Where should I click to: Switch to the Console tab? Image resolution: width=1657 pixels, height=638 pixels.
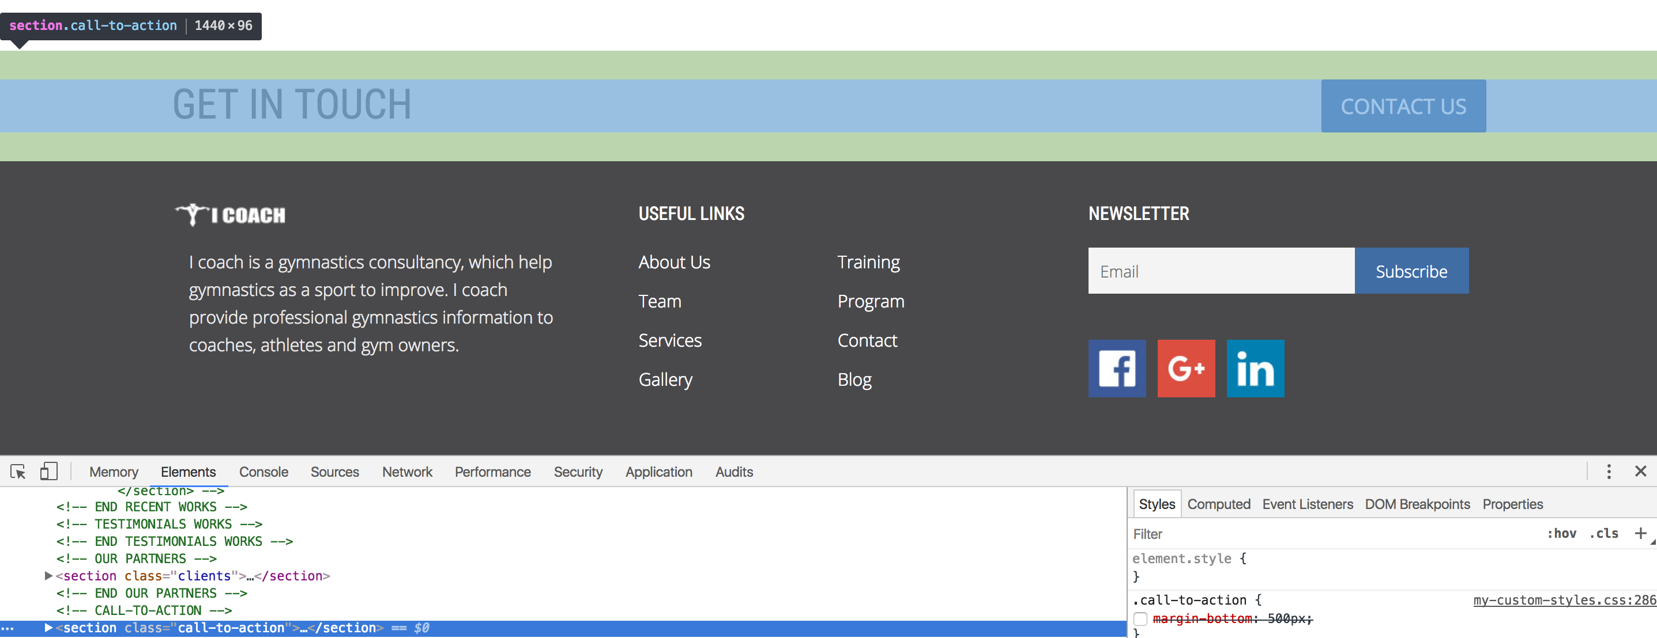263,472
